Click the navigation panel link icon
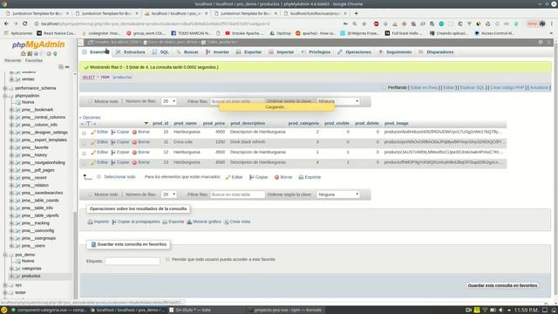 [x=67, y=67]
